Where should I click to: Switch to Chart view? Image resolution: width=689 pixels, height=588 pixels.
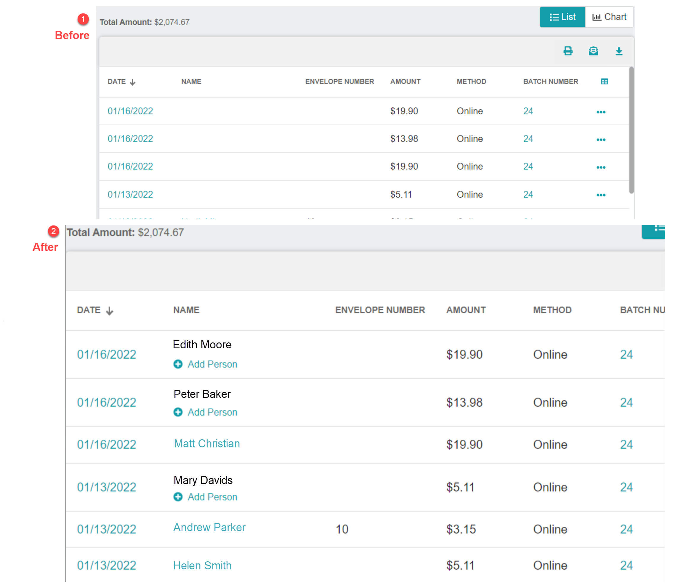pyautogui.click(x=609, y=17)
